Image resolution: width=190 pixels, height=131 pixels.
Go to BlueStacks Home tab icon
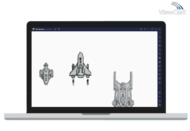55,29
